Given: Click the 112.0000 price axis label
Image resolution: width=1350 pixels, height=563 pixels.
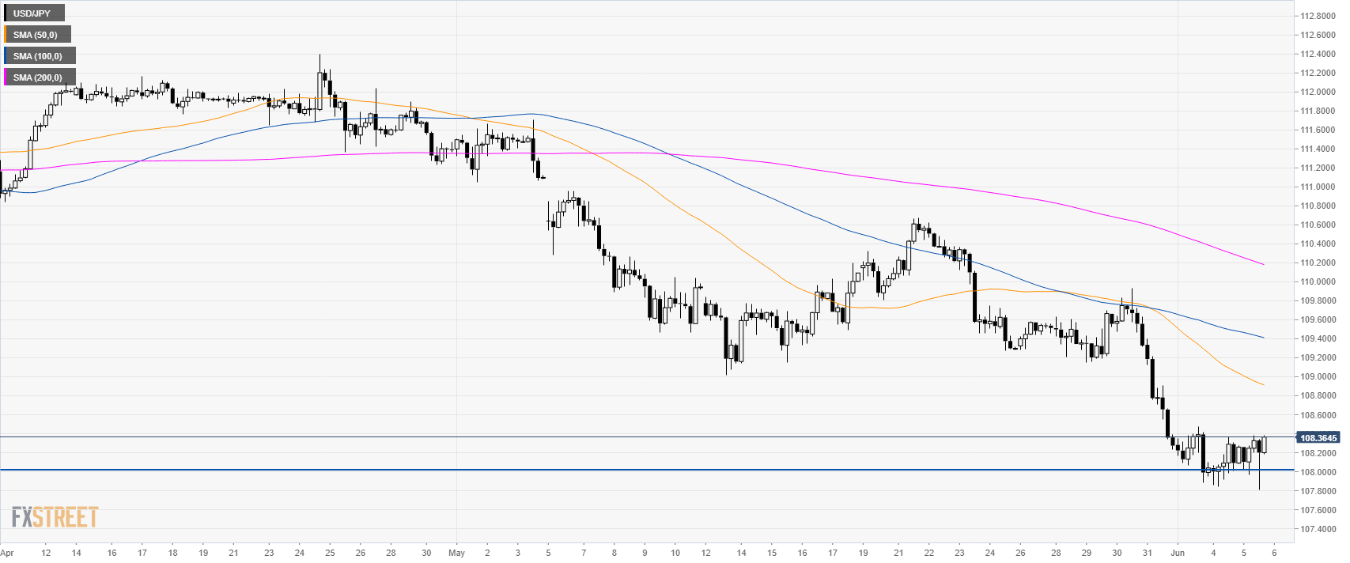Looking at the screenshot, I should click(1318, 92).
